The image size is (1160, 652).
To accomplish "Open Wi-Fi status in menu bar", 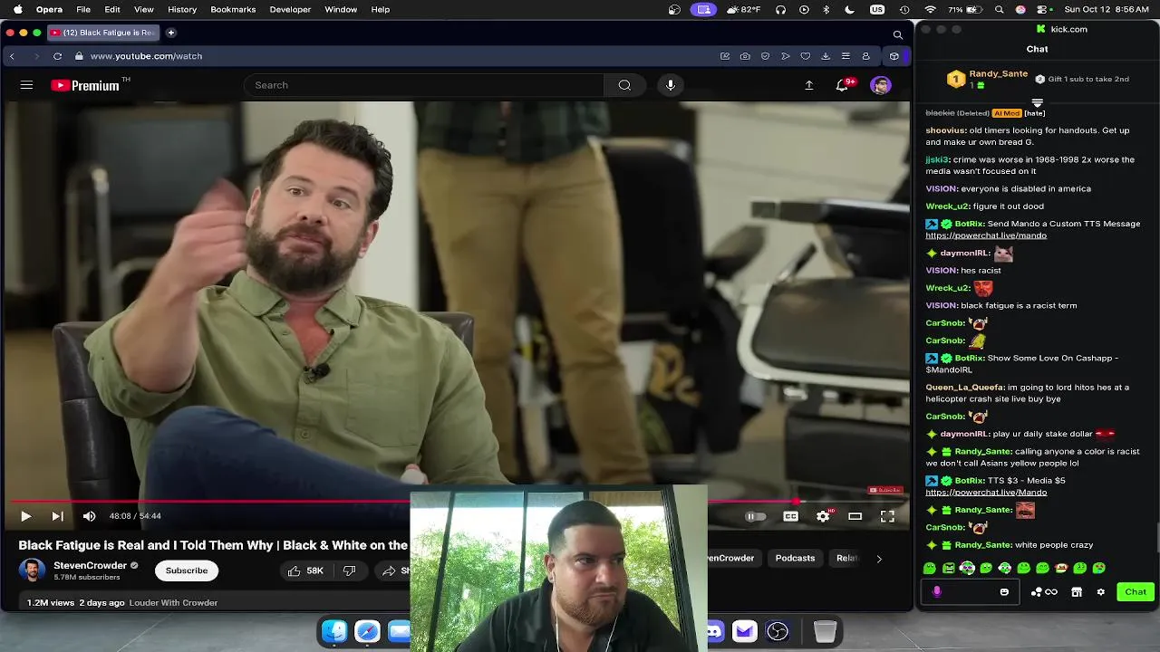I will click(x=930, y=9).
